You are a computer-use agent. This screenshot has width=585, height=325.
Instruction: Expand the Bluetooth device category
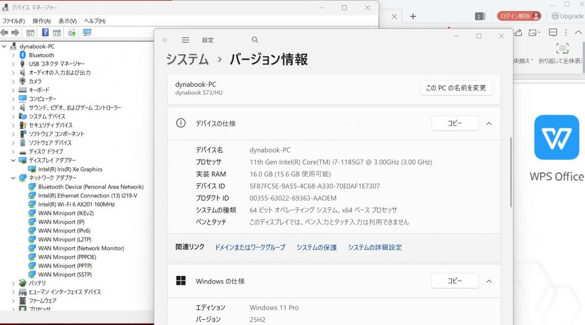13,55
